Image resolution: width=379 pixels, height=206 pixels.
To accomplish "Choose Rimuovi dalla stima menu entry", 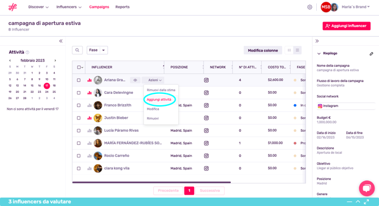I will tap(161, 90).
